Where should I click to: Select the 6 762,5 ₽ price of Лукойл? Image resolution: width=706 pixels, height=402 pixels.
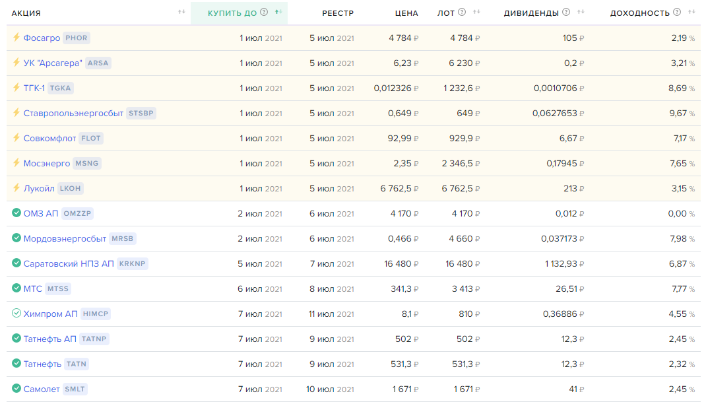[x=399, y=188]
